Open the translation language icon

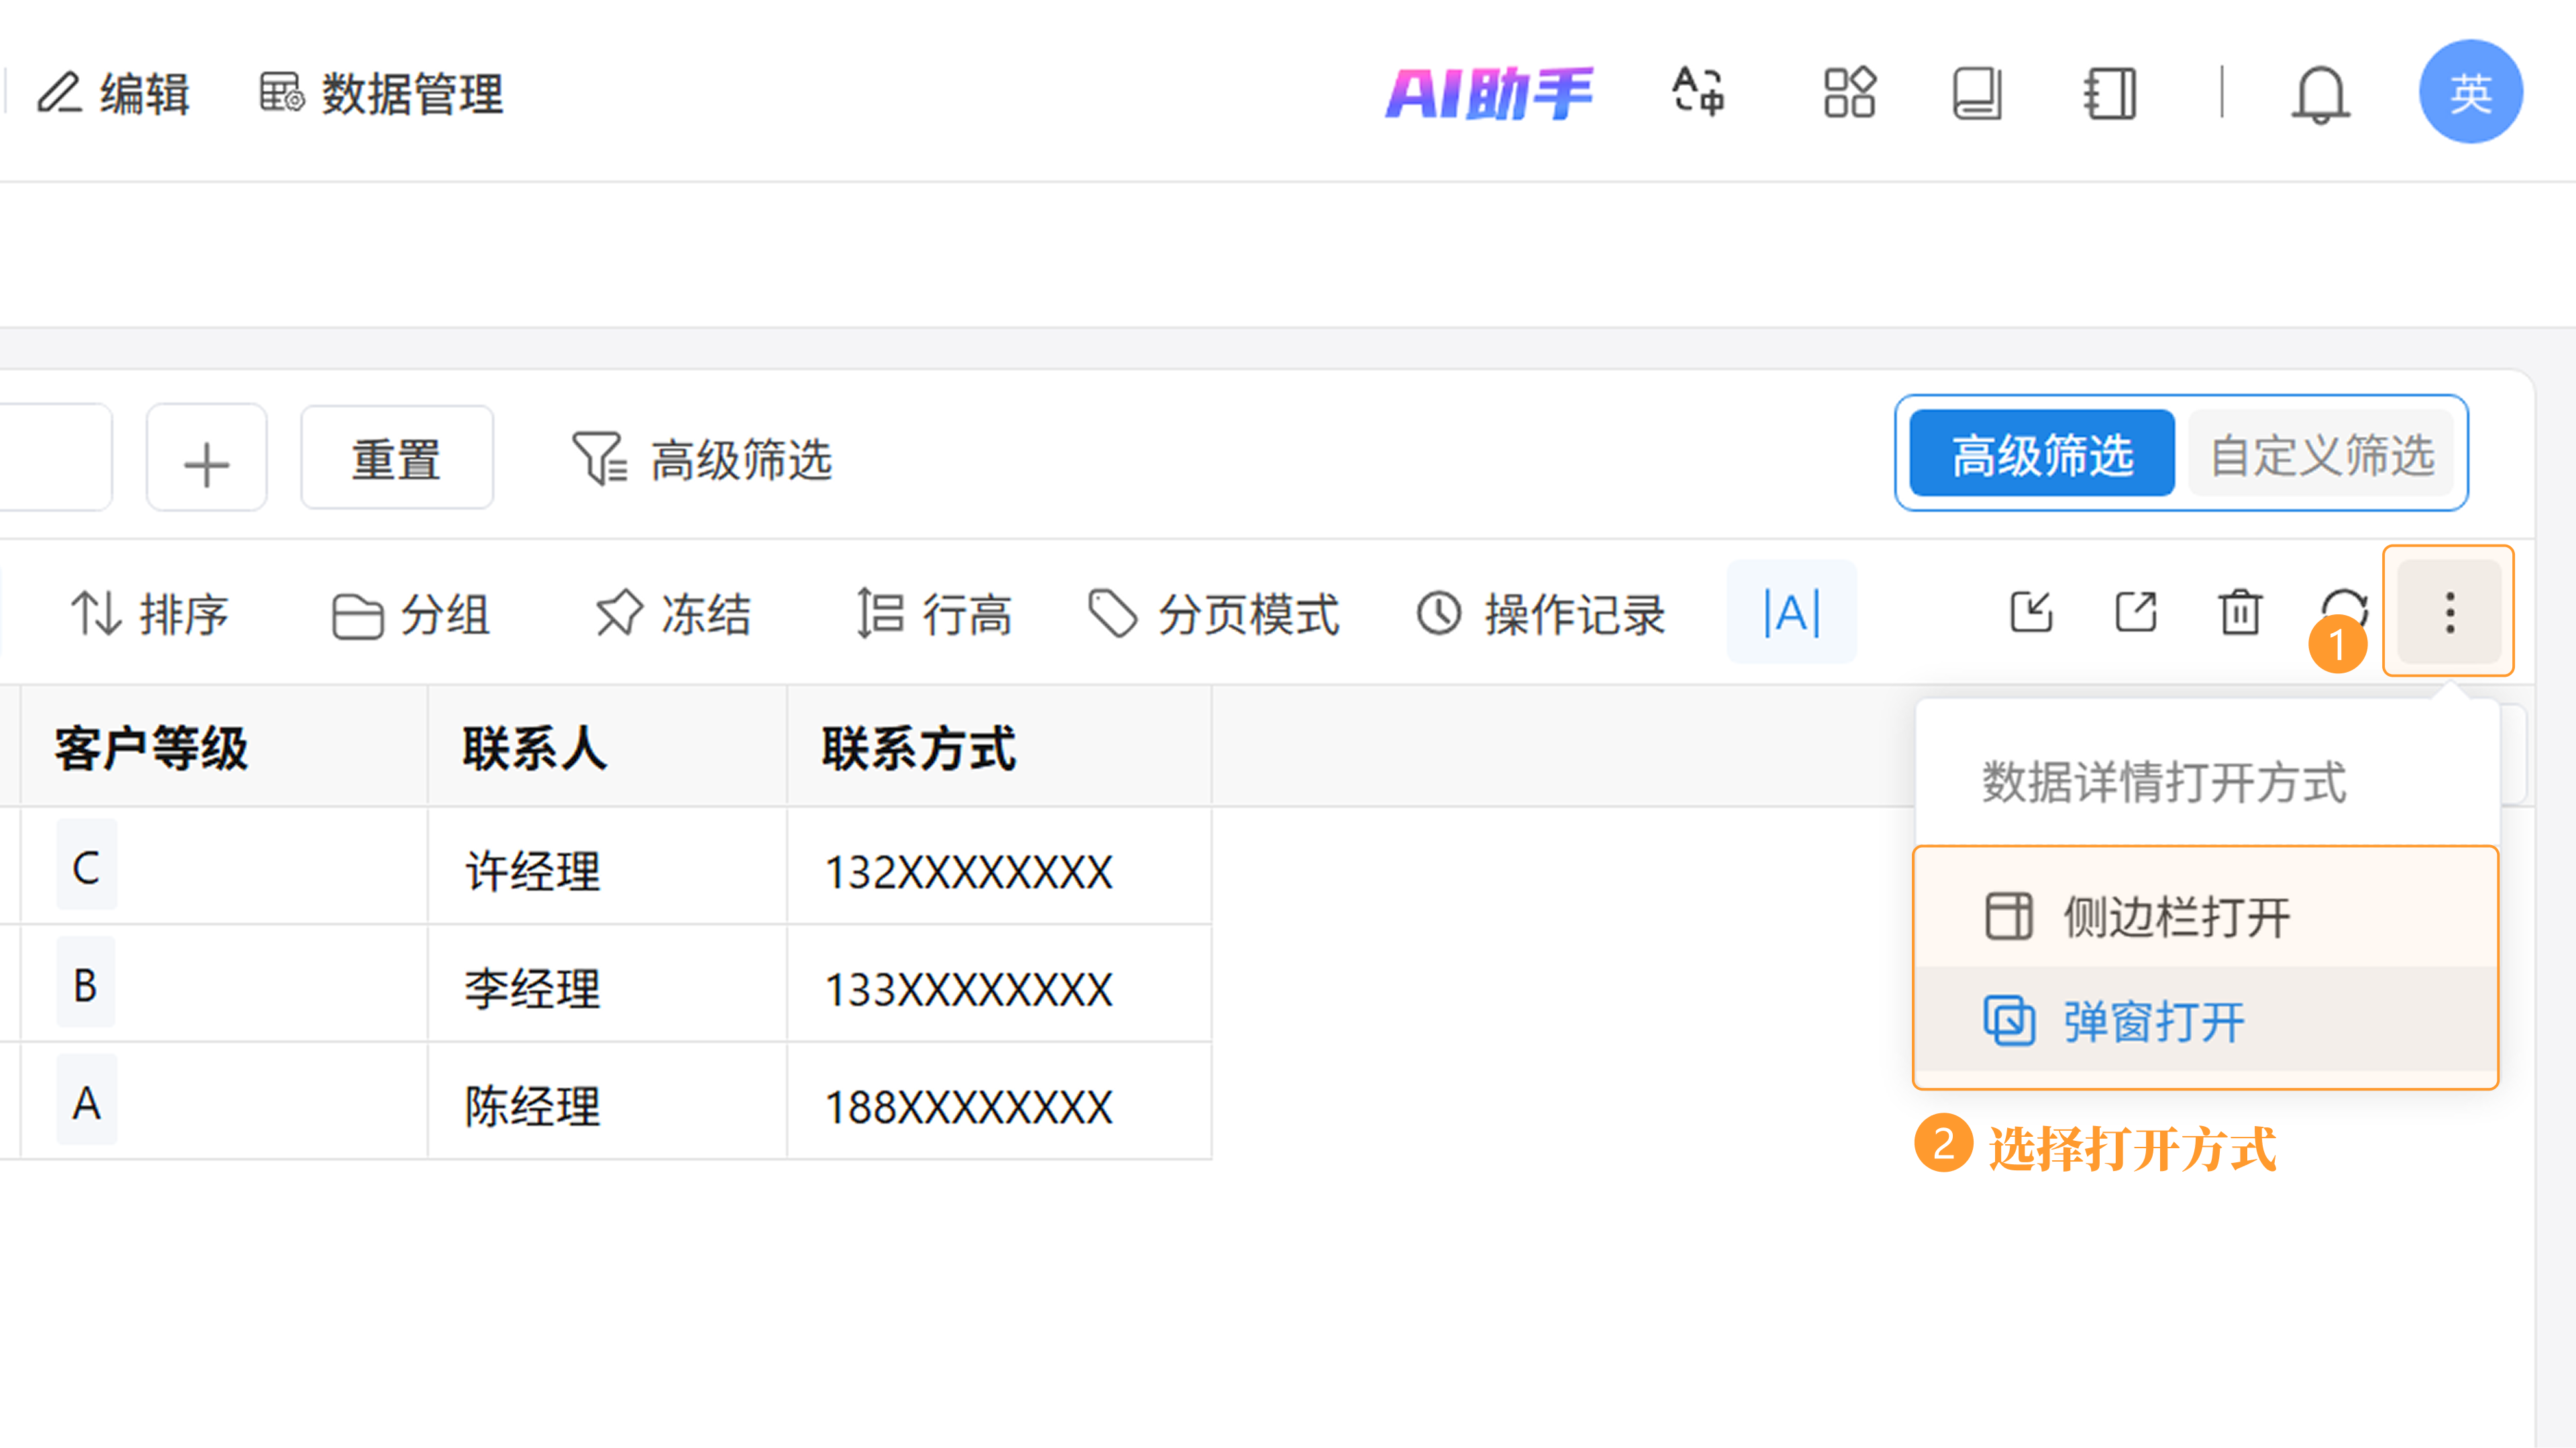point(1698,92)
